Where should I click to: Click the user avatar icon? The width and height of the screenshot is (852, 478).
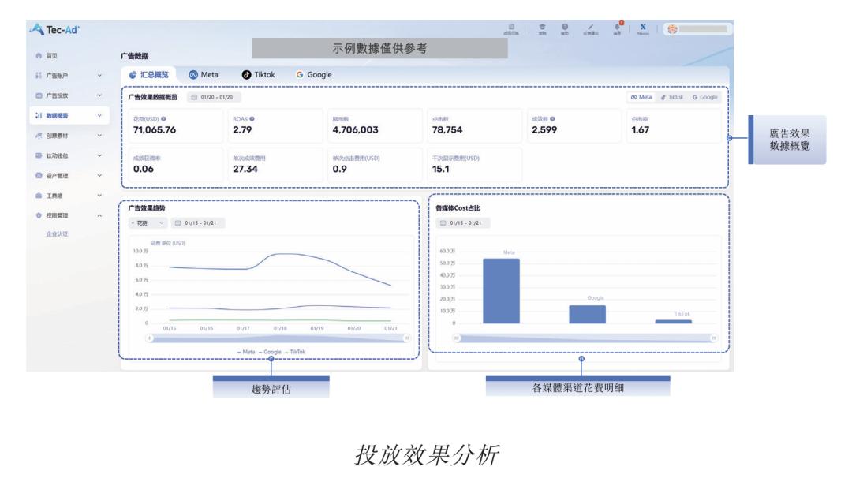click(x=673, y=28)
